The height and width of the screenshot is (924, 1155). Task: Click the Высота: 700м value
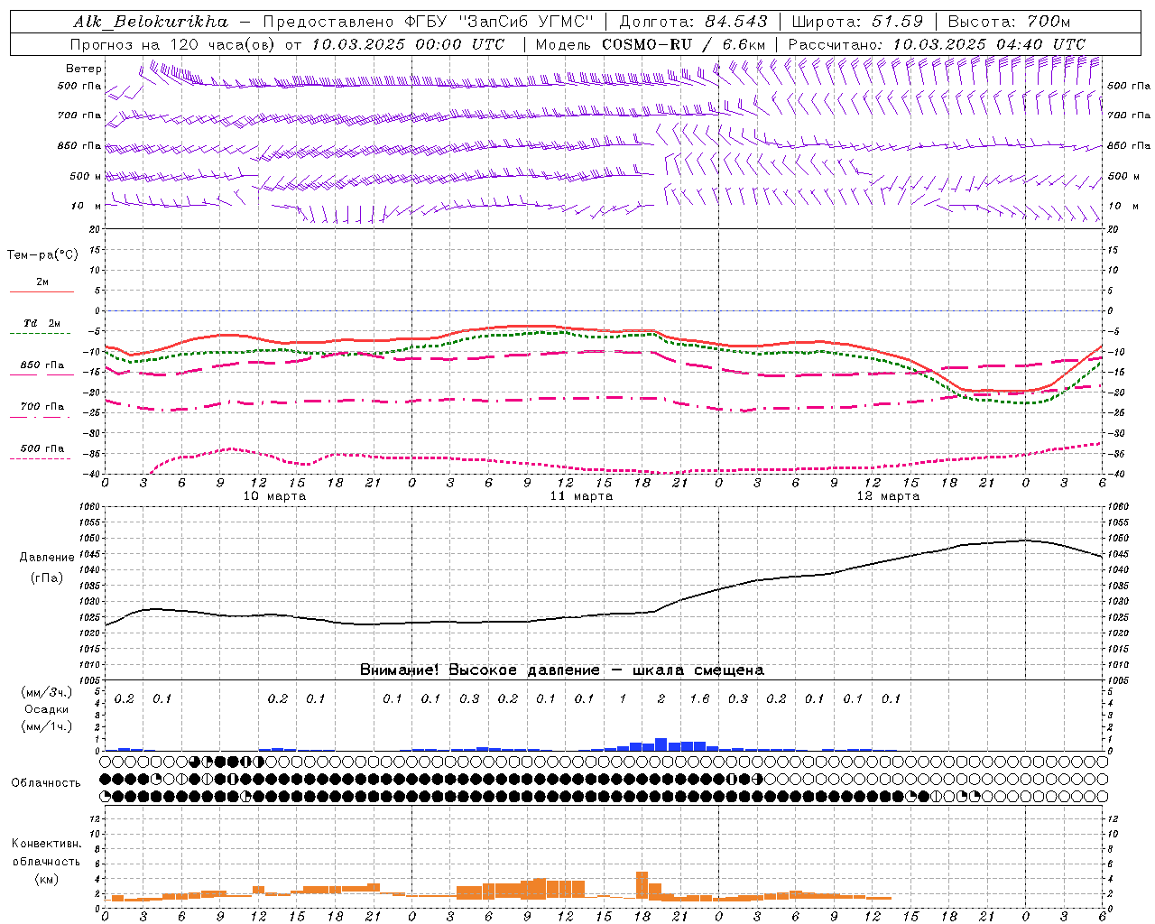(1008, 22)
